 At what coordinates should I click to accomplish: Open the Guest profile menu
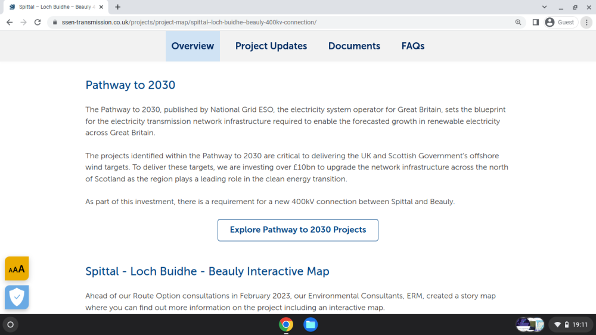561,23
